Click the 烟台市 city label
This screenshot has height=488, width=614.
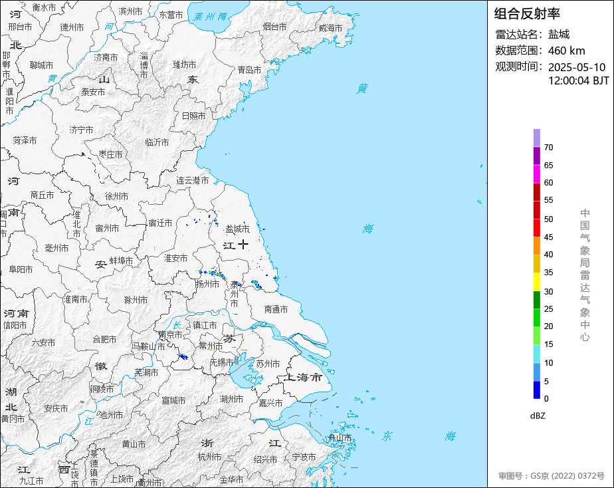pyautogui.click(x=274, y=27)
